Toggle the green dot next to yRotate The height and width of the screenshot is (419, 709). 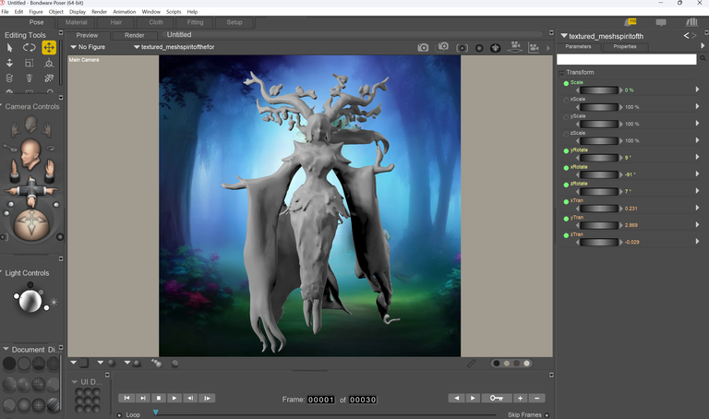click(x=566, y=151)
